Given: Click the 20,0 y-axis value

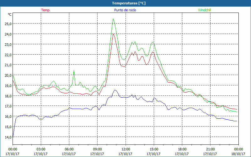Looking at the screenshot, I should [8, 75].
